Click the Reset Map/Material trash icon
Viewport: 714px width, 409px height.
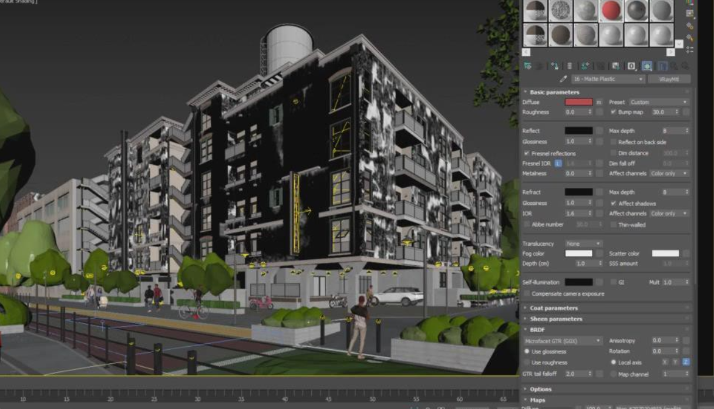click(569, 66)
